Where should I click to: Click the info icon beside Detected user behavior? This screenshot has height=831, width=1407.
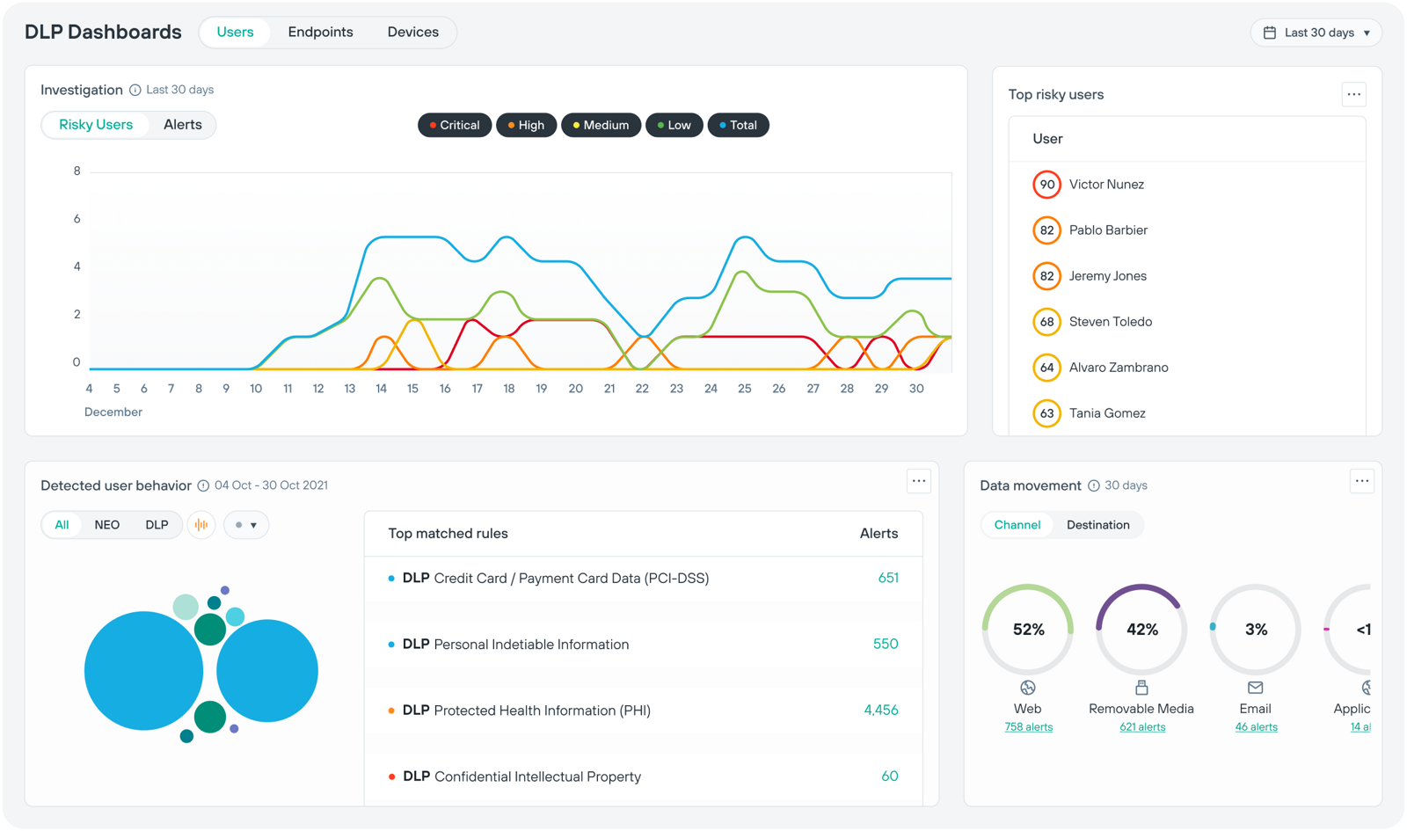click(x=203, y=485)
